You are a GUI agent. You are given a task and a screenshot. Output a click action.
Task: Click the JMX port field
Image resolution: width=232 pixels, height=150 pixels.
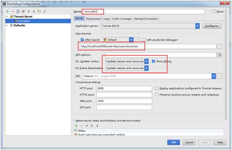coord(124,101)
